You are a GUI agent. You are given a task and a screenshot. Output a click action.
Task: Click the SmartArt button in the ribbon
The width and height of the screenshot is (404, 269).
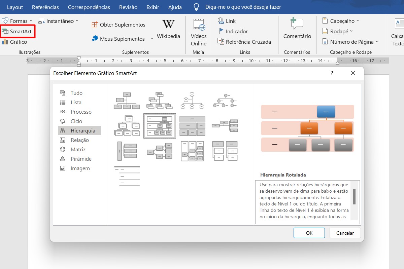(x=17, y=32)
